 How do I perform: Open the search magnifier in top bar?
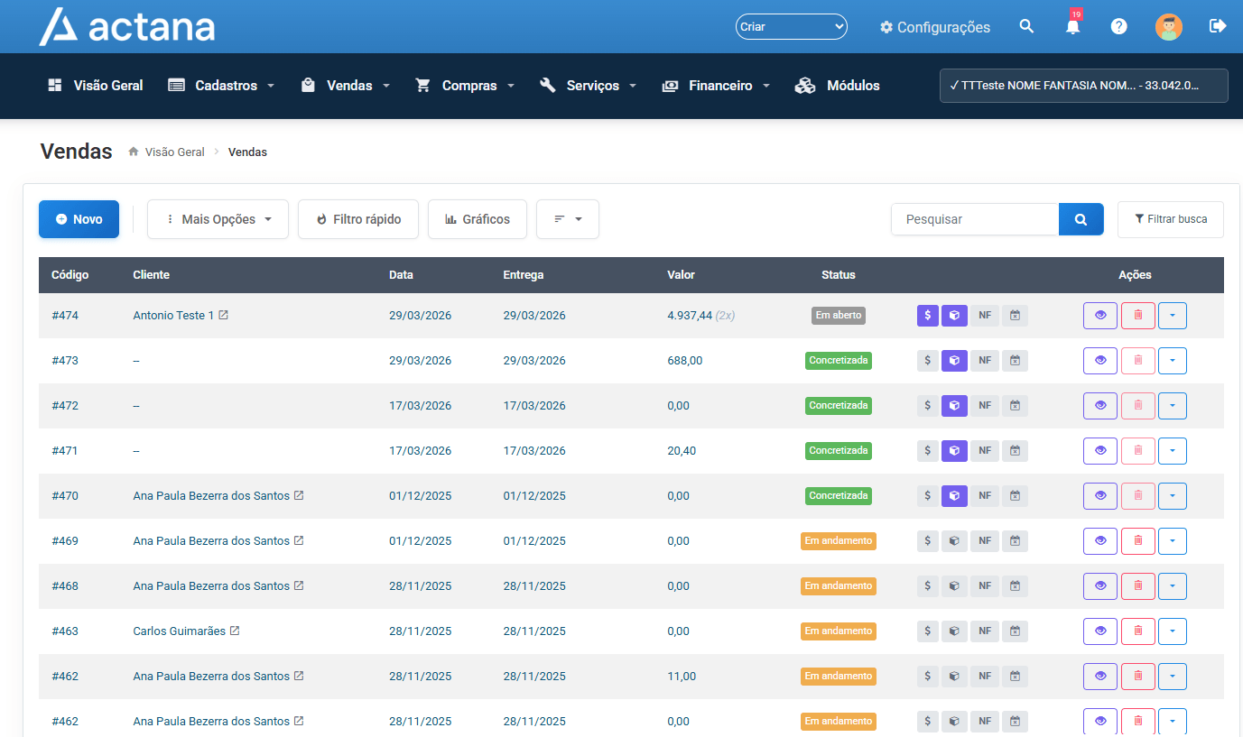point(1026,26)
